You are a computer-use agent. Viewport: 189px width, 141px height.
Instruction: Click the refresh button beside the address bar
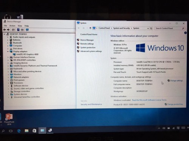point(151,28)
